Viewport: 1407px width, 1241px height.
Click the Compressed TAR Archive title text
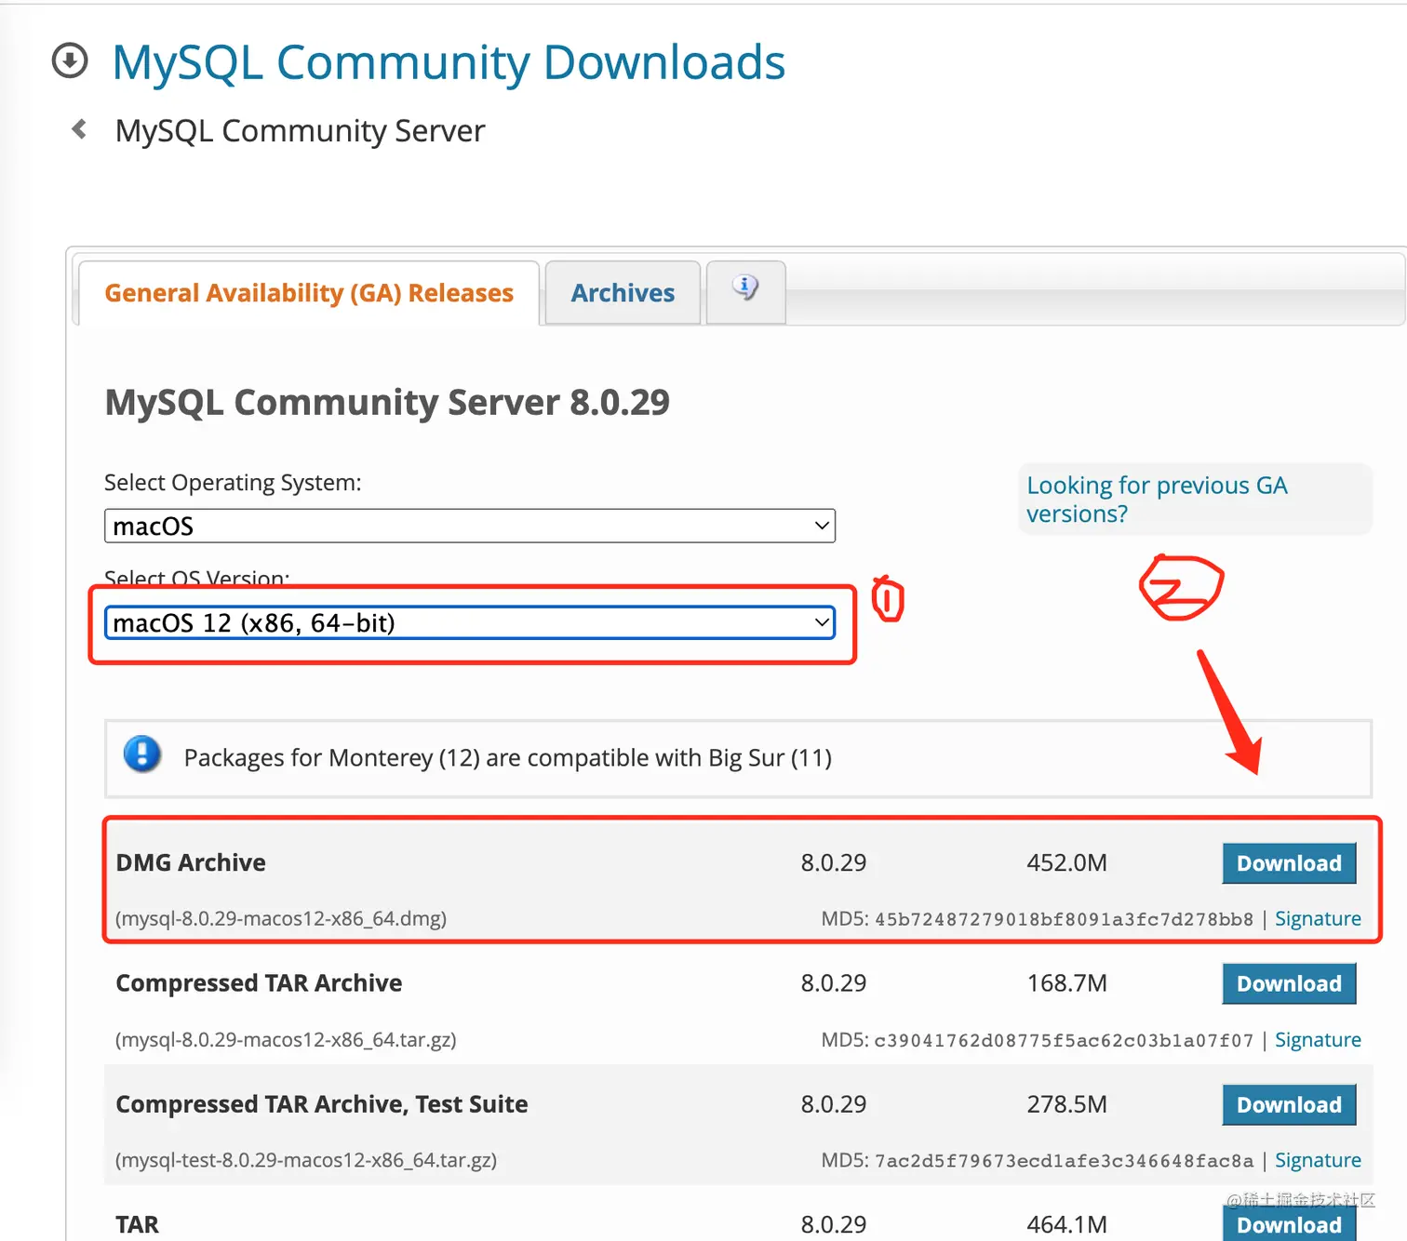click(x=259, y=983)
